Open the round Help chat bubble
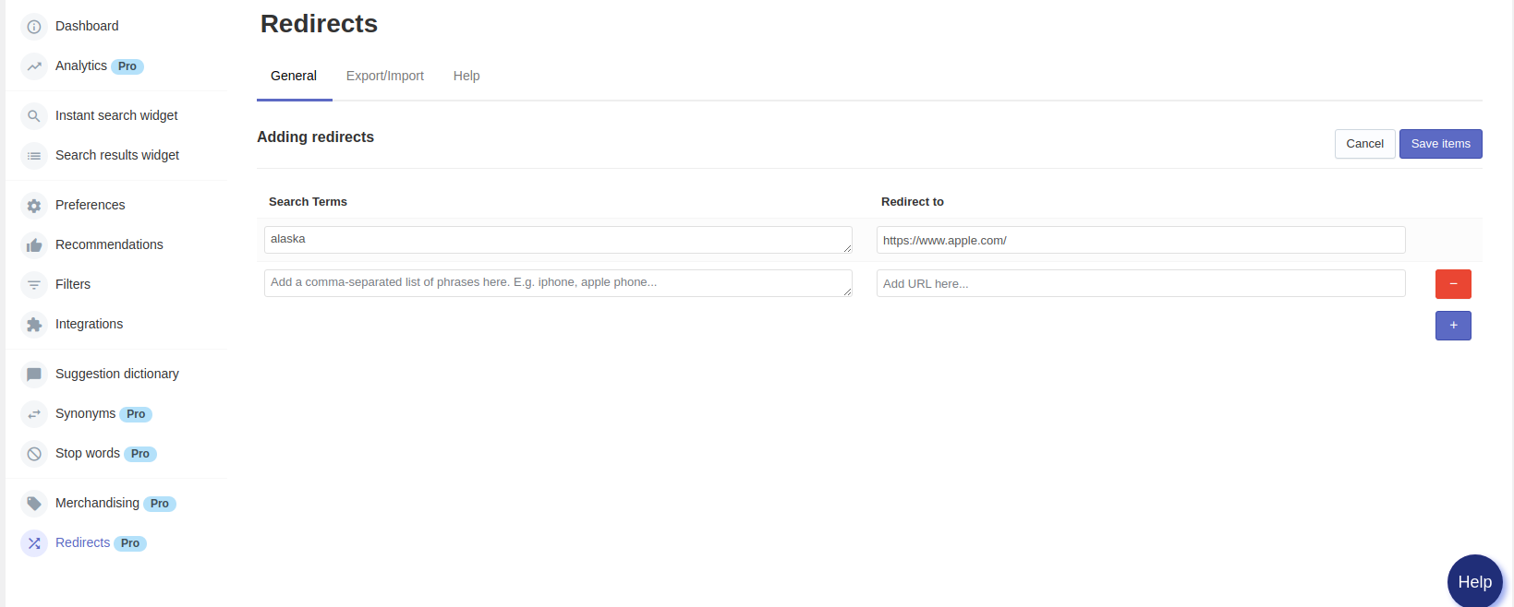This screenshot has height=607, width=1514. (1474, 581)
